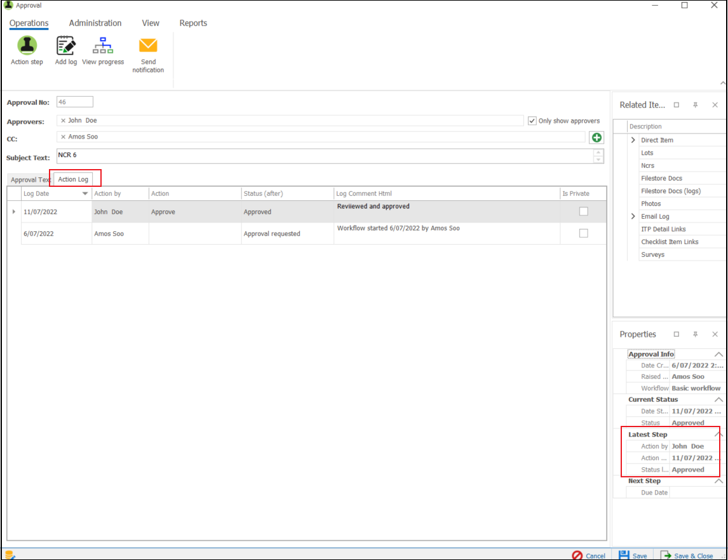
Task: Click the Add log icon
Action: tap(66, 46)
